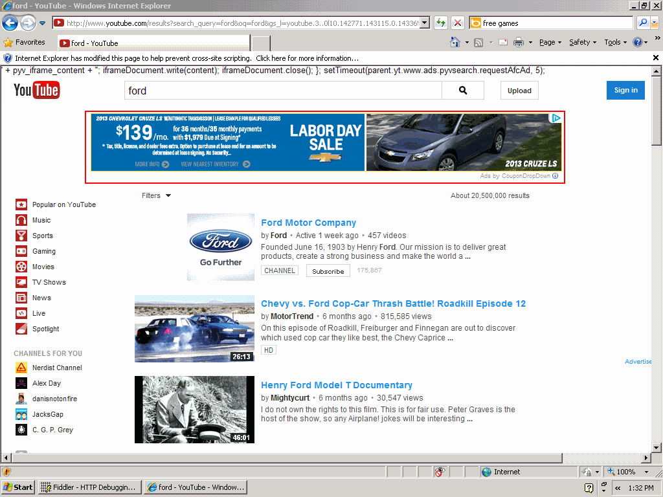Image resolution: width=663 pixels, height=497 pixels.
Task: Click the blue Sign in button
Action: pos(625,90)
